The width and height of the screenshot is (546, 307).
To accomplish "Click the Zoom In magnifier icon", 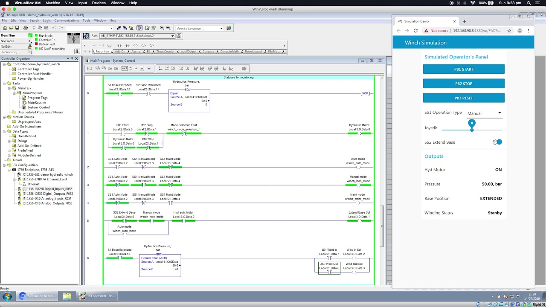I will point(162,28).
